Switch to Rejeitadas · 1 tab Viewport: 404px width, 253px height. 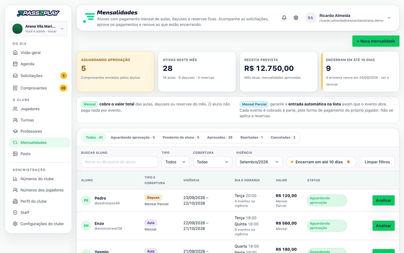point(251,137)
